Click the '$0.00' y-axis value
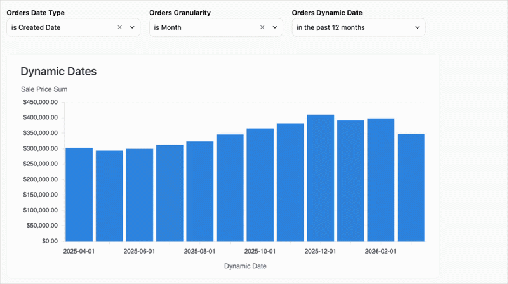508x284 pixels. 50,241
